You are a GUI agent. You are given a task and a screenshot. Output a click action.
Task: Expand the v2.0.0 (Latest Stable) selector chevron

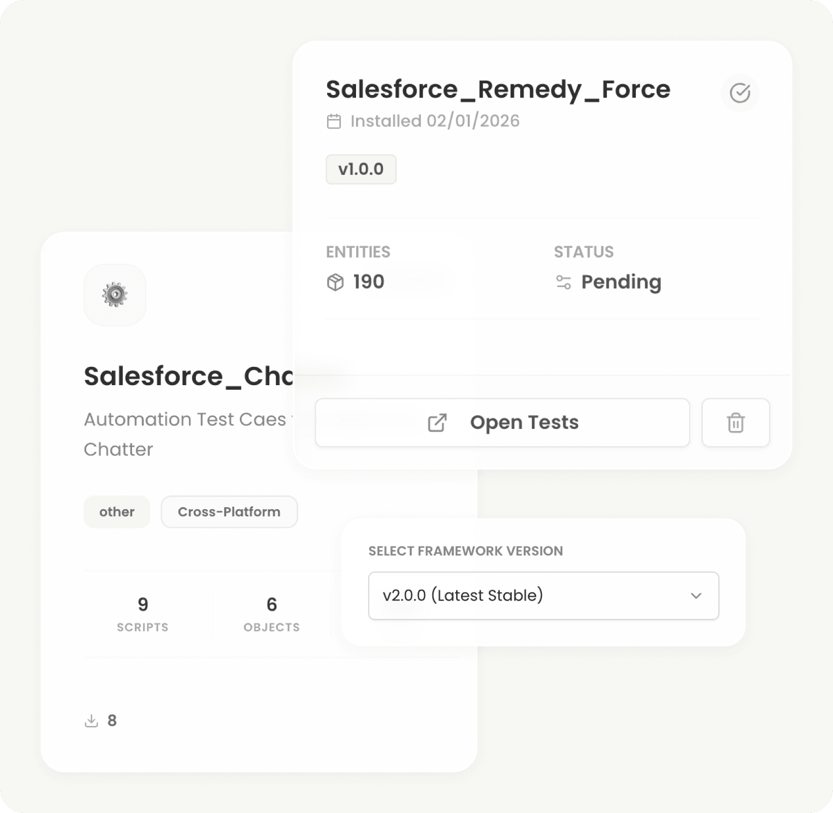click(x=698, y=596)
